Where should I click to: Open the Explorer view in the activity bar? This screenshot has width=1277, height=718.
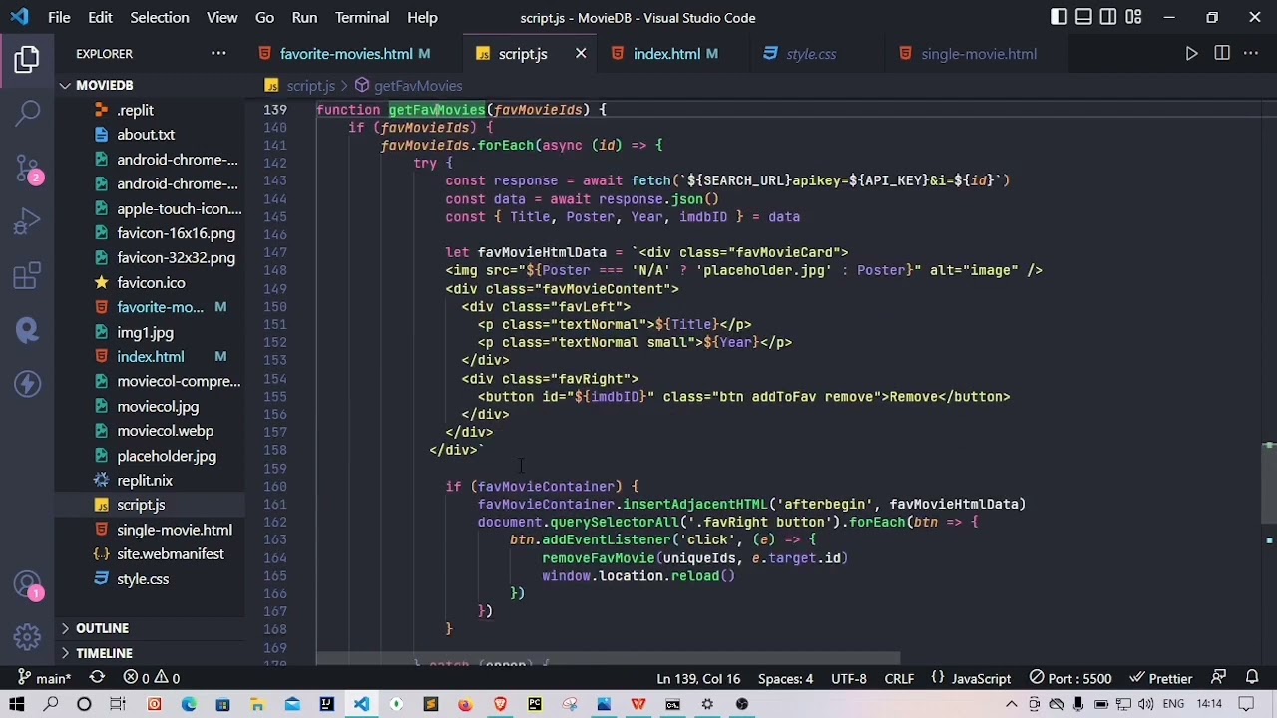click(x=27, y=60)
